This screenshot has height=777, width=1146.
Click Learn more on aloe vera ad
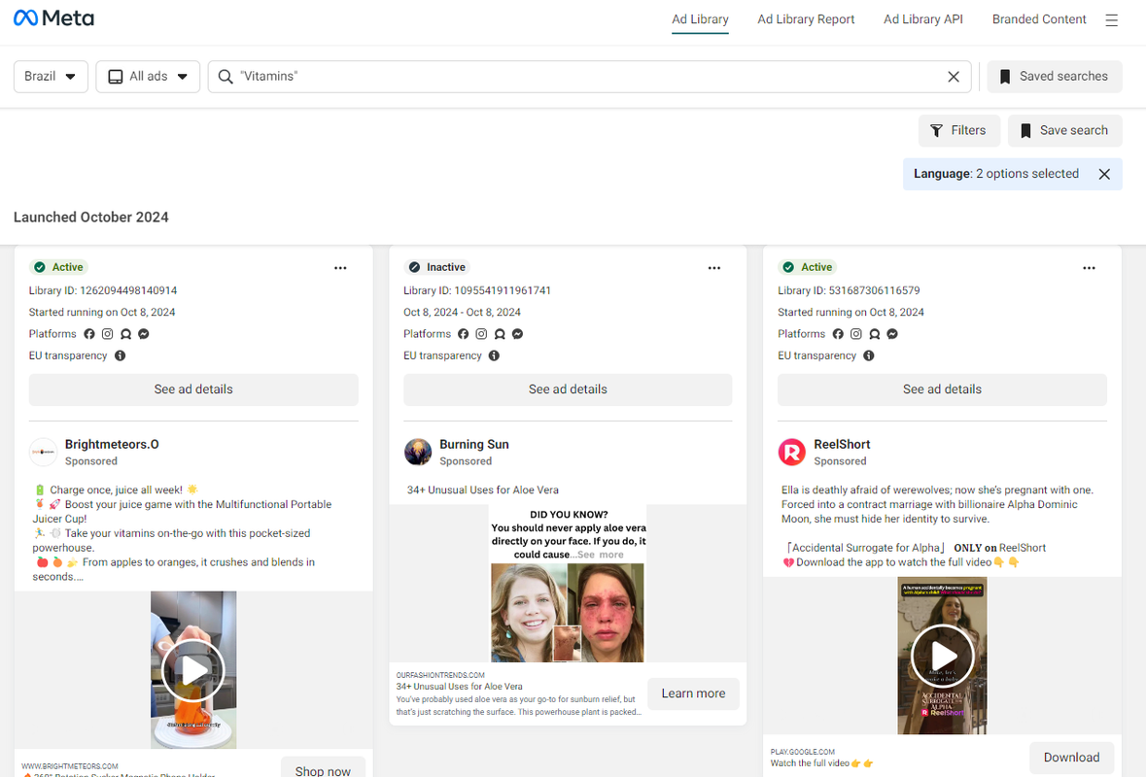click(694, 693)
